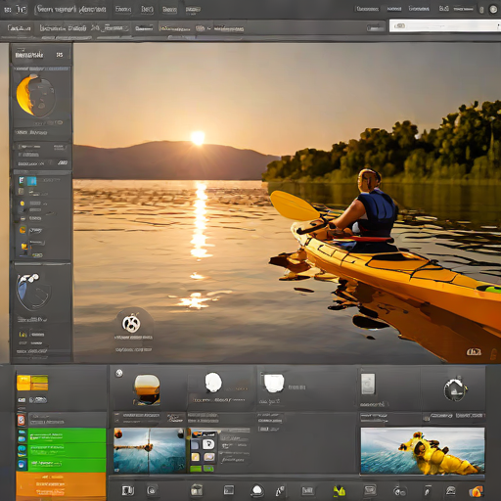Open the round camera icon in bottom-right panel

(455, 389)
